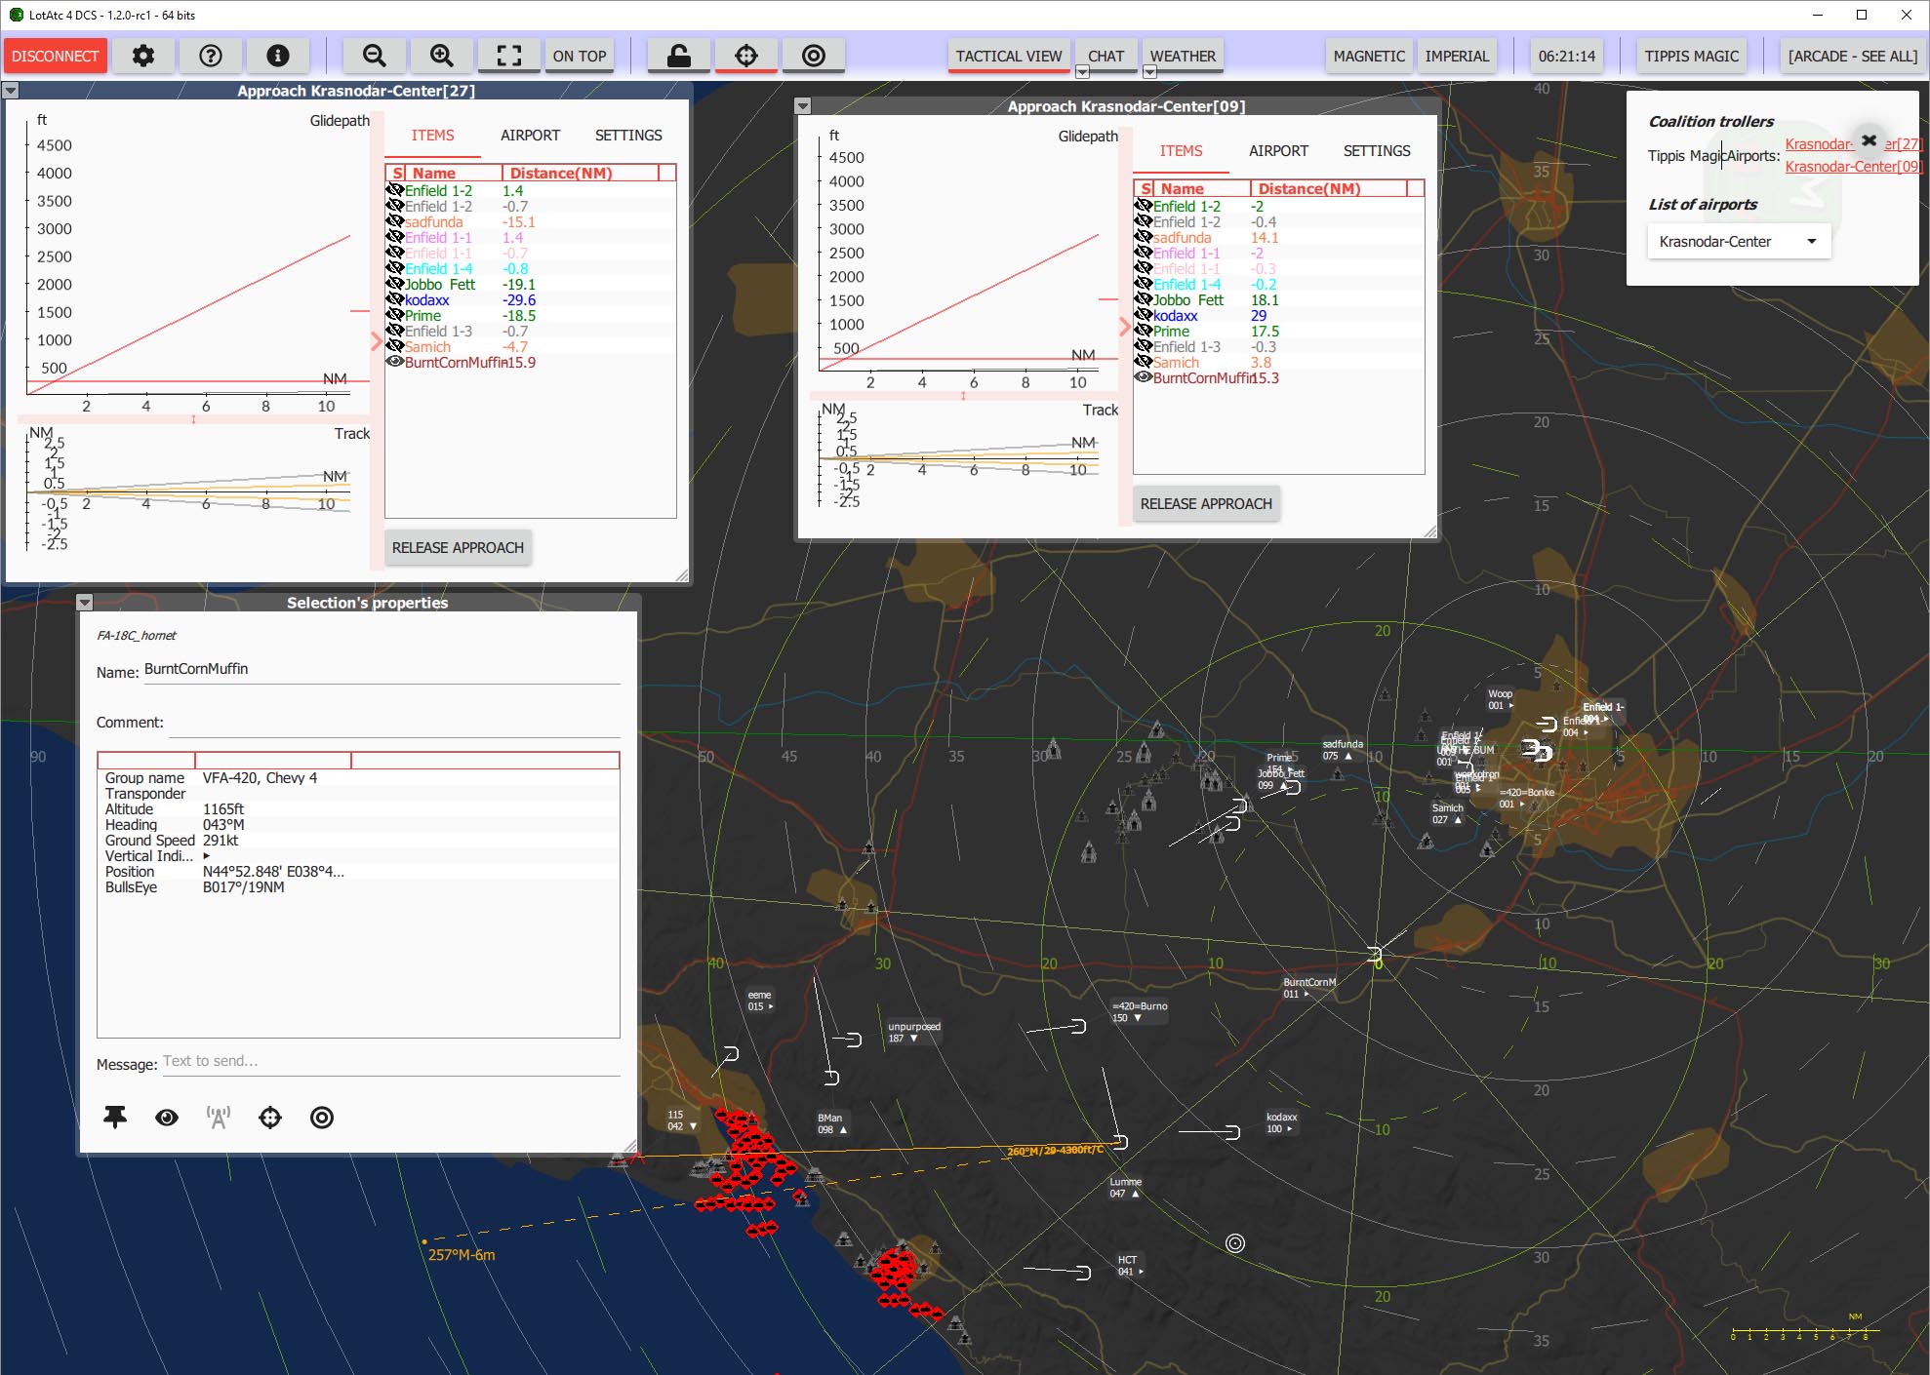Open the WEATHER tab
Screen dimensions: 1930x1375
[1183, 56]
